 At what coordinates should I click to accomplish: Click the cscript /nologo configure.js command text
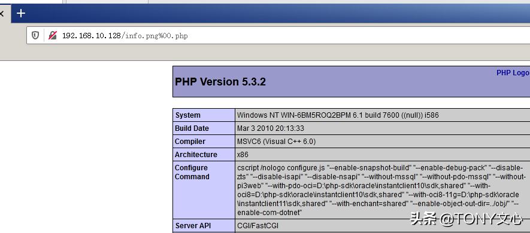pos(381,190)
